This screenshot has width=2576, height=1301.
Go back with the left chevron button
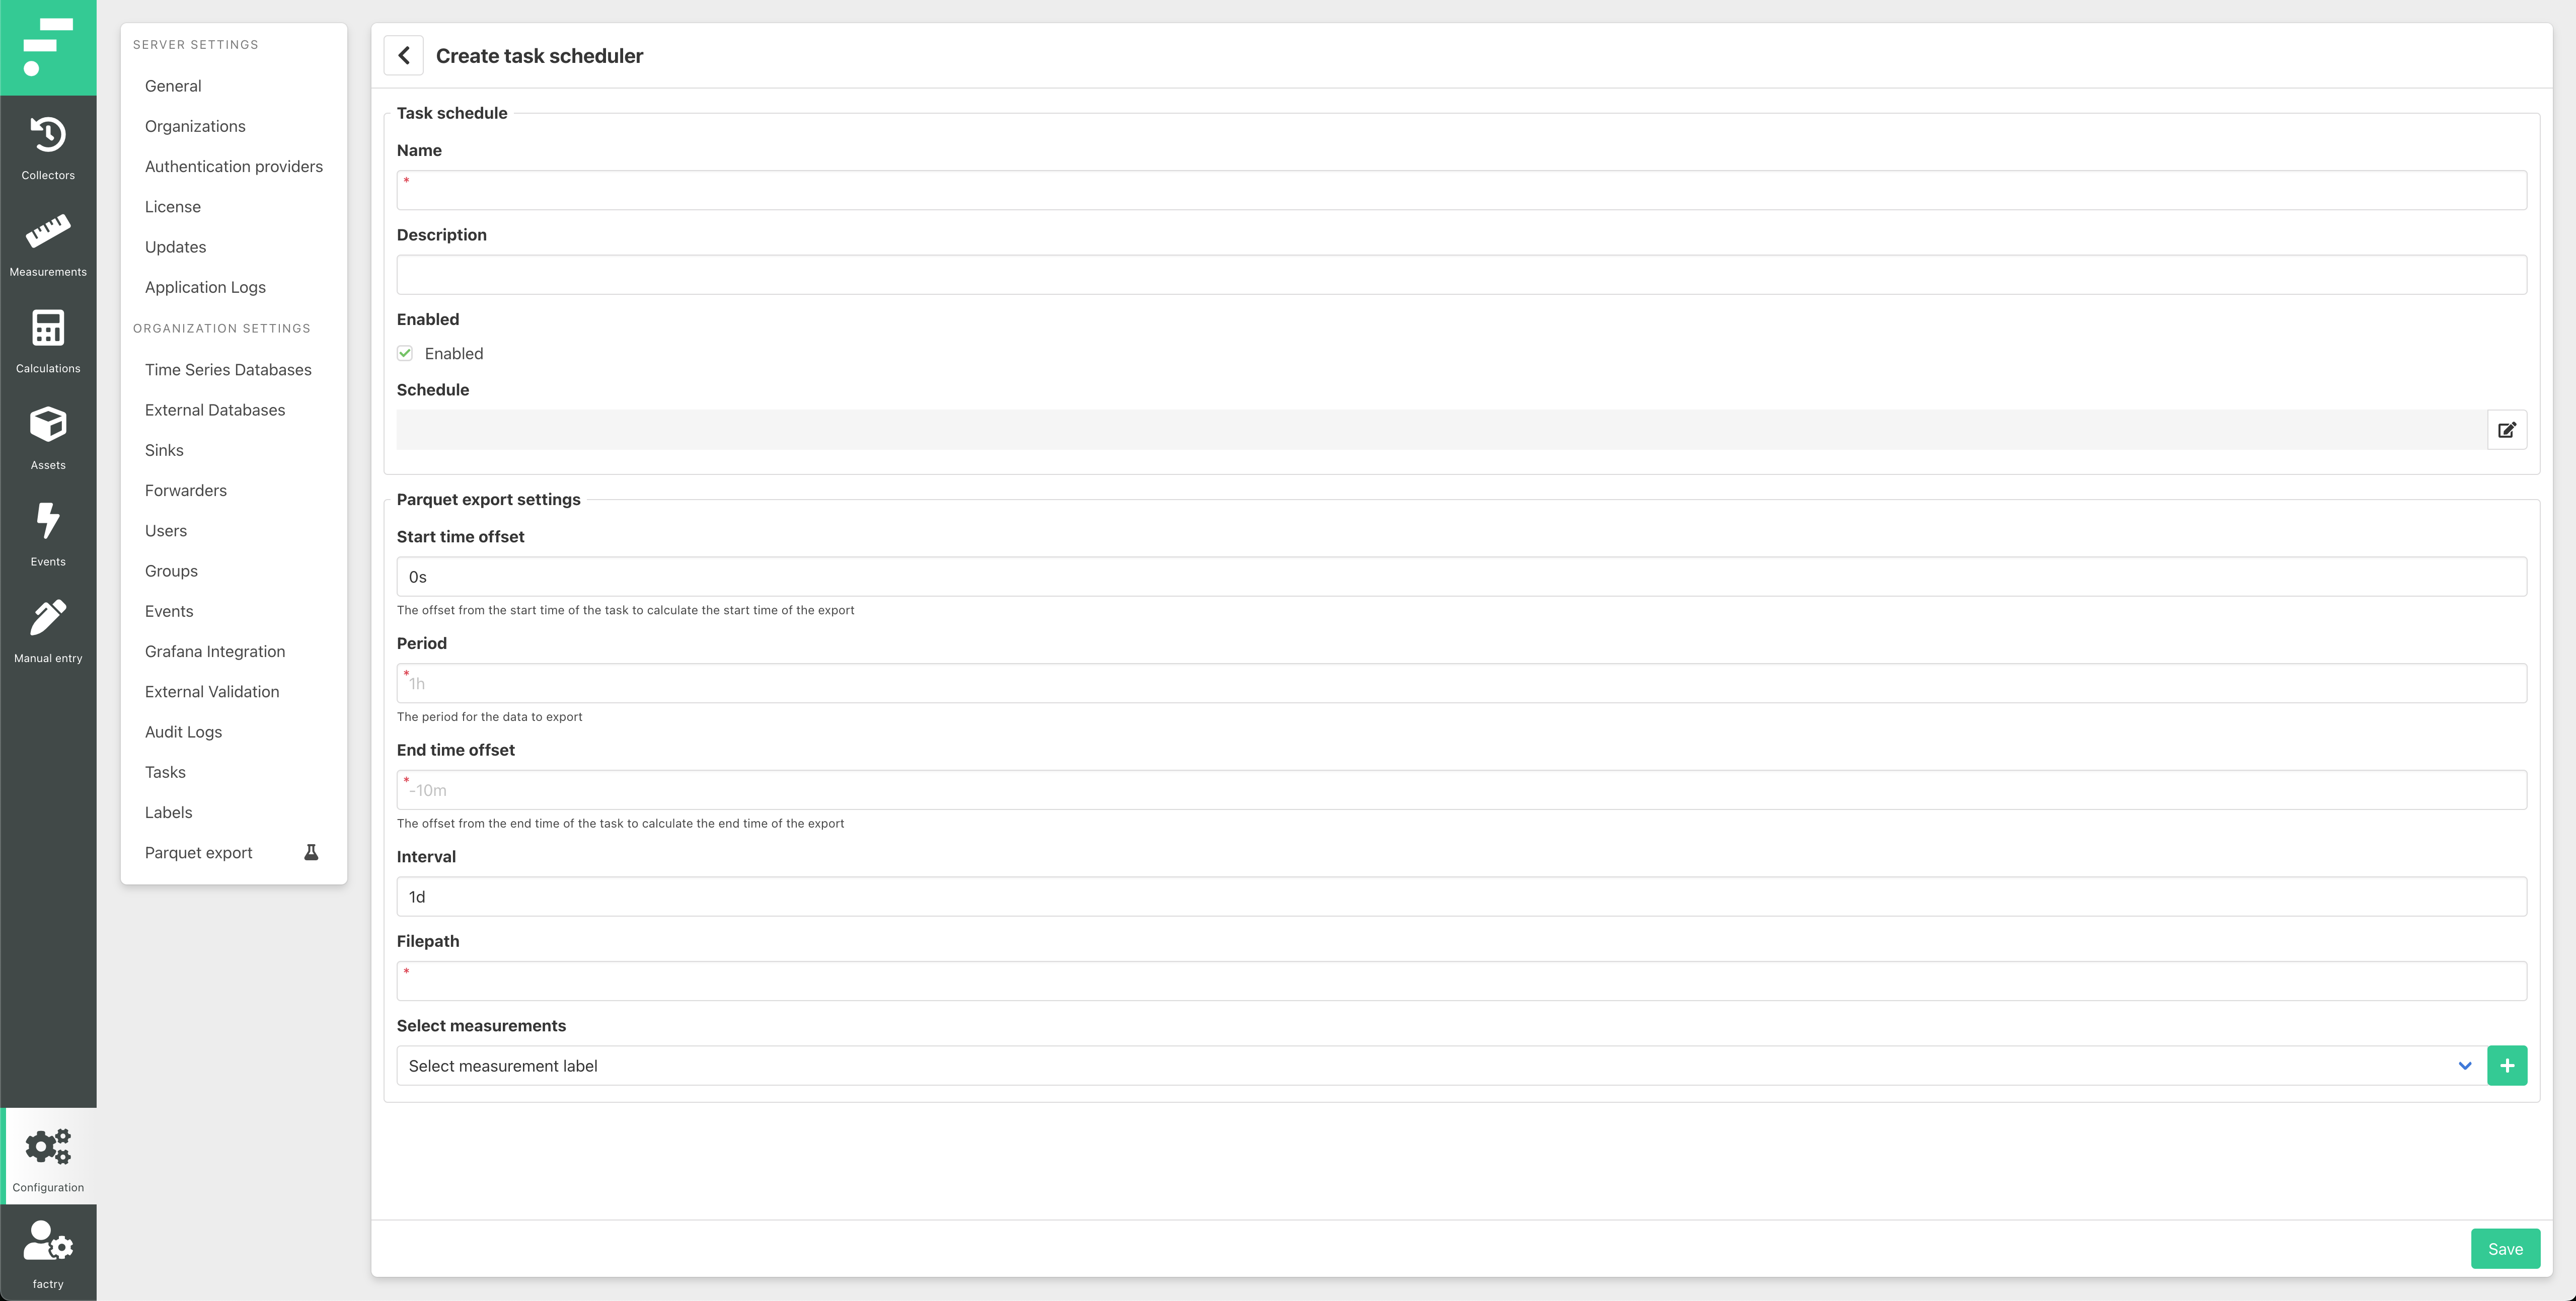[404, 56]
